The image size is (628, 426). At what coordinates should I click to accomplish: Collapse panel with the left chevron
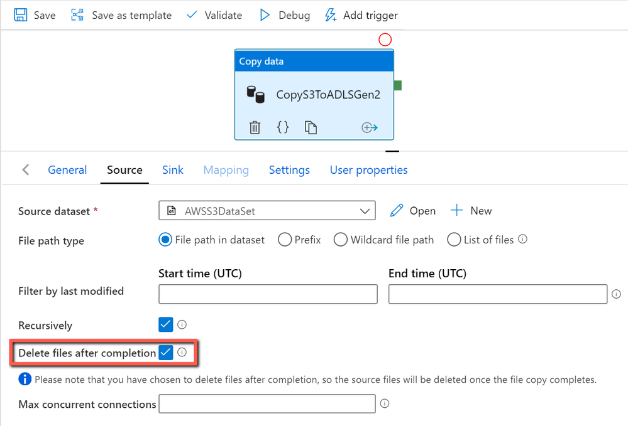click(26, 169)
